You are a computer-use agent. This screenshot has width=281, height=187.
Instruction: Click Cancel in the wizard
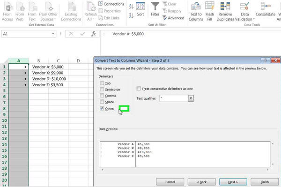click(170, 182)
